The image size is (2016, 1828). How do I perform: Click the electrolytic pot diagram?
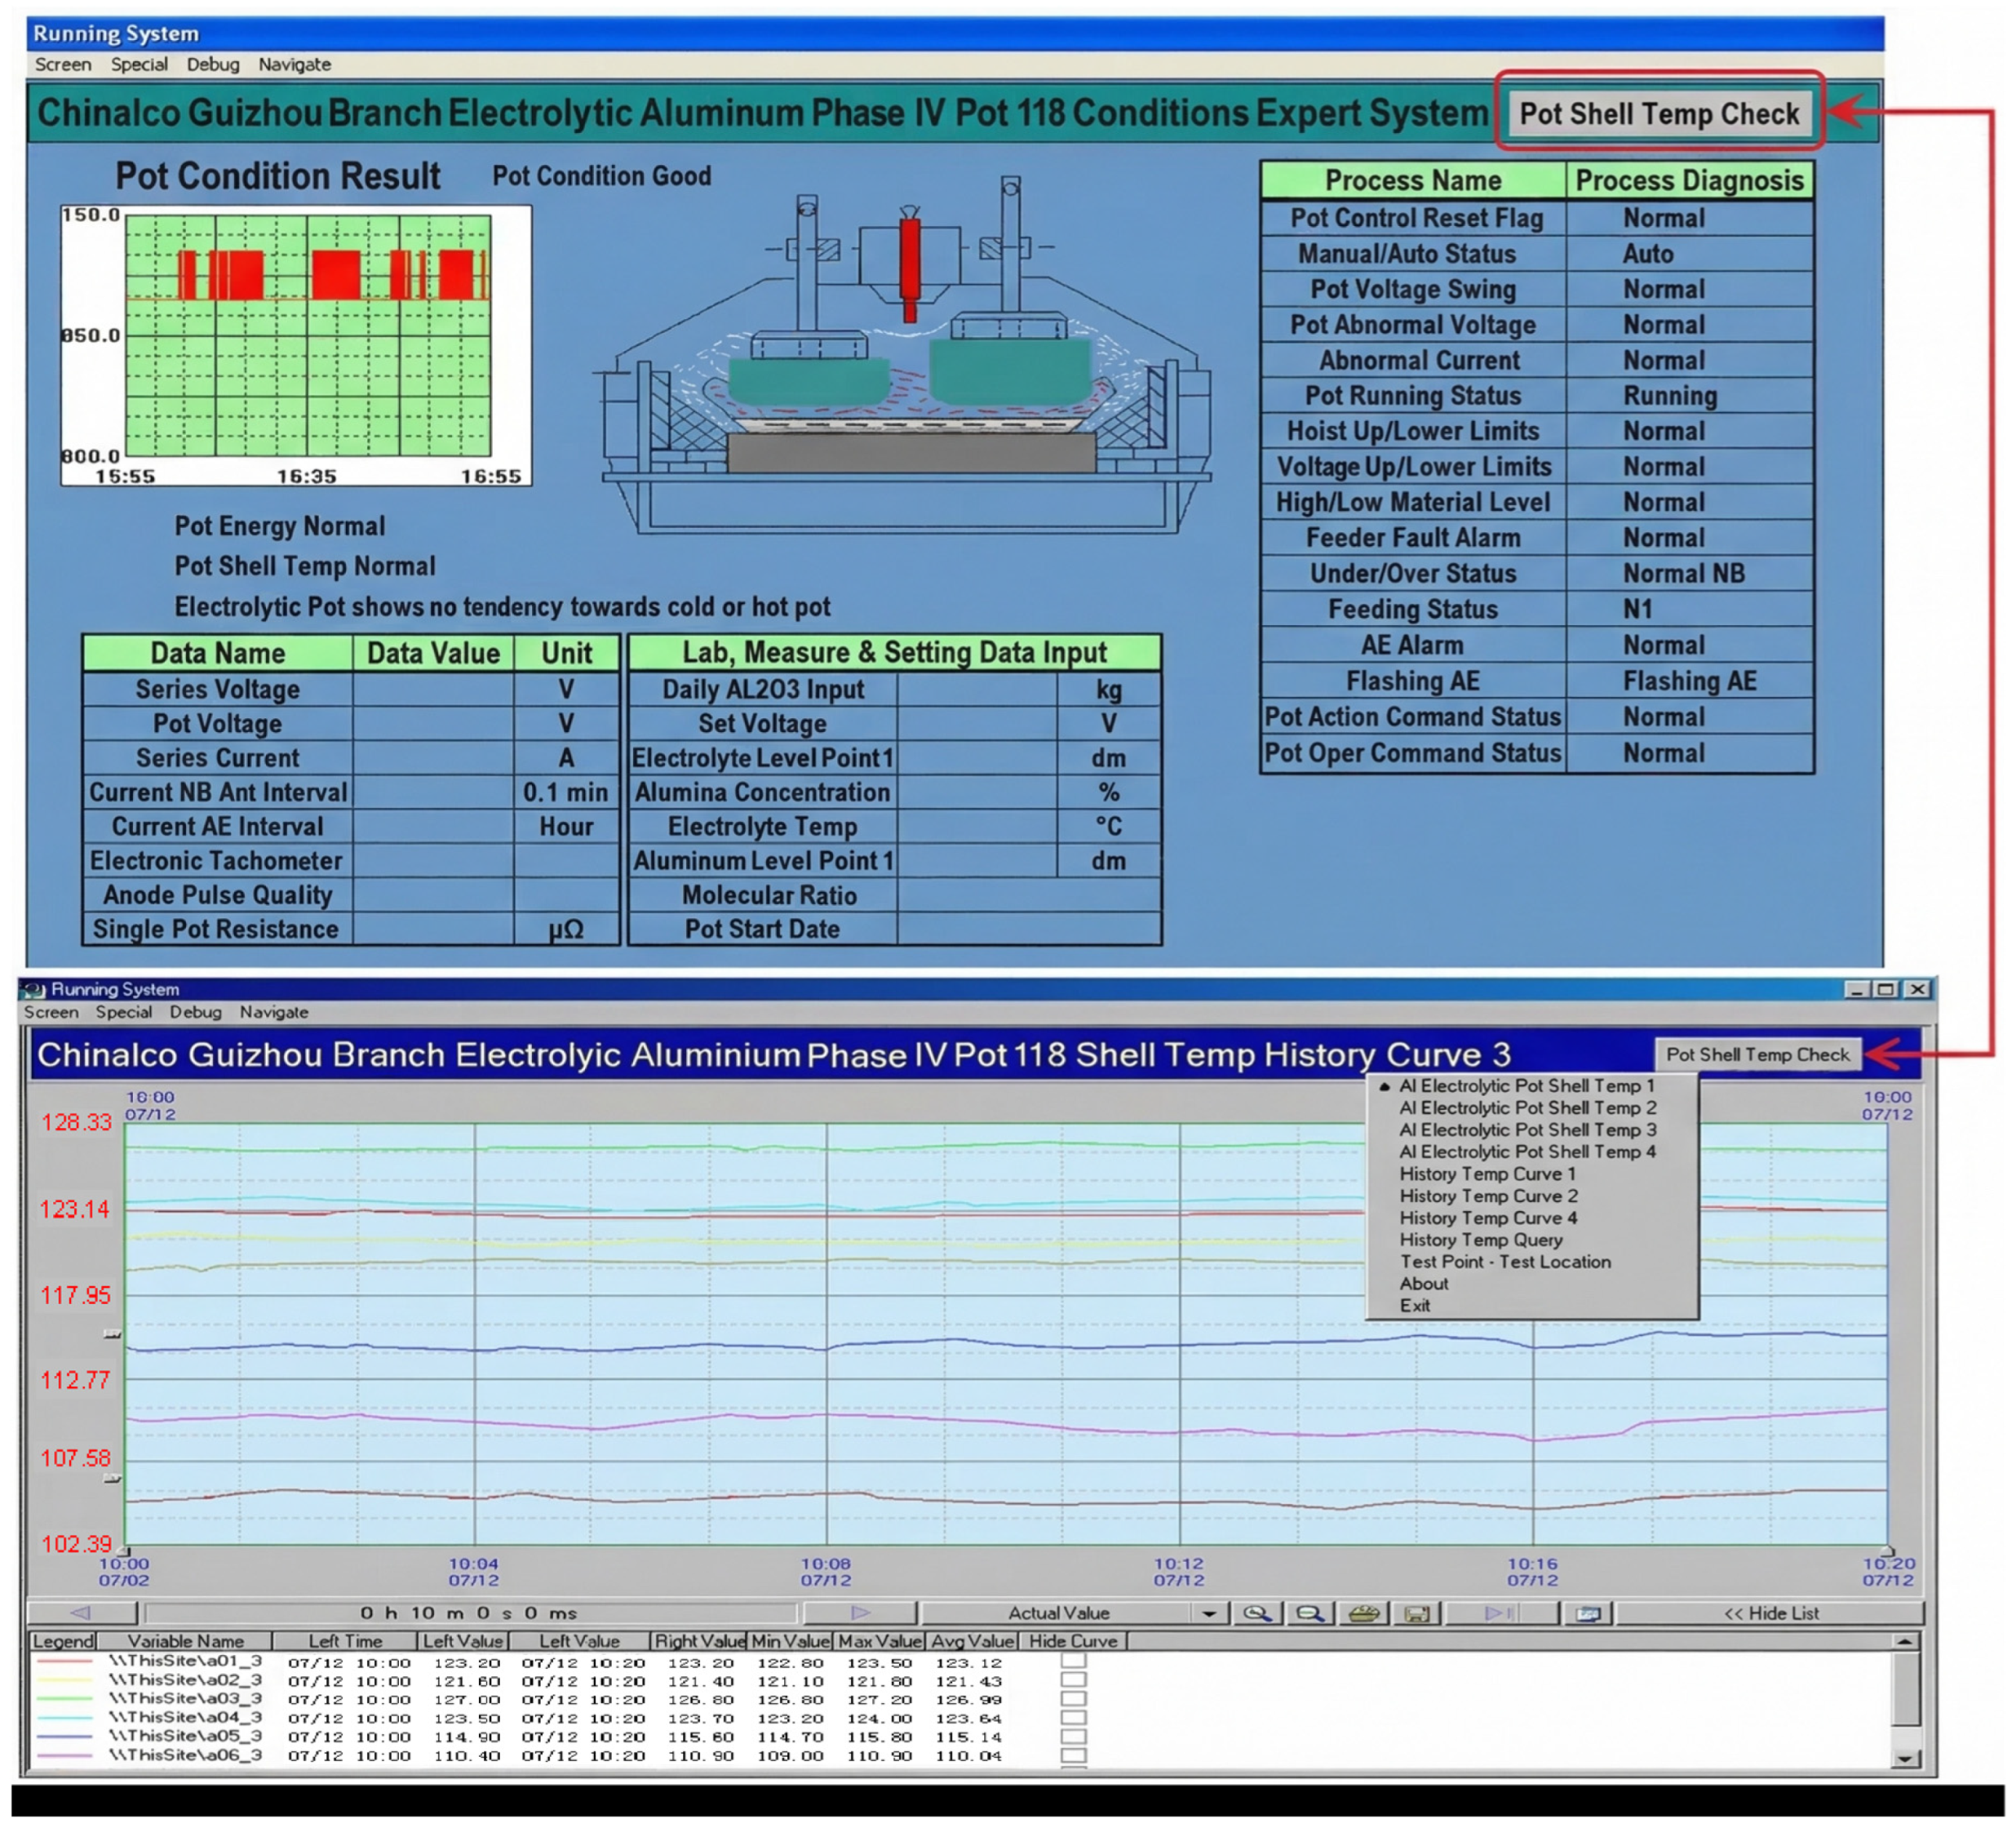905,355
